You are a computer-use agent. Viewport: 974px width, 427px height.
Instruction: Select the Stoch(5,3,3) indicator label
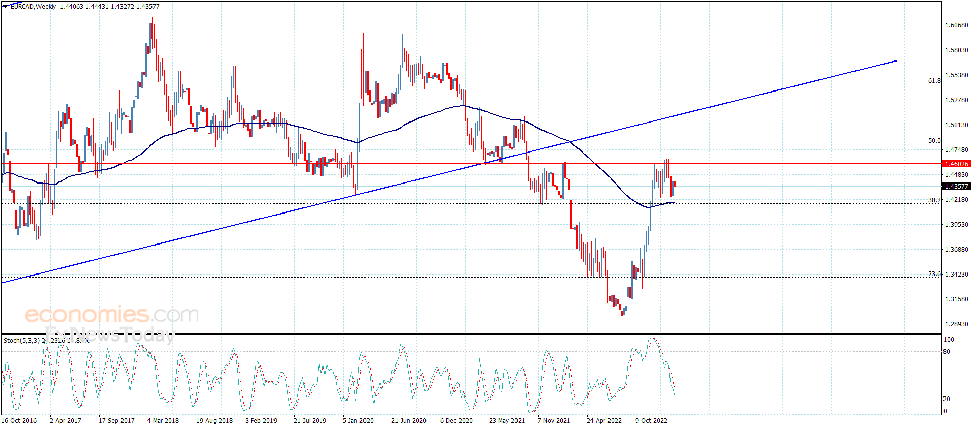tap(21, 340)
